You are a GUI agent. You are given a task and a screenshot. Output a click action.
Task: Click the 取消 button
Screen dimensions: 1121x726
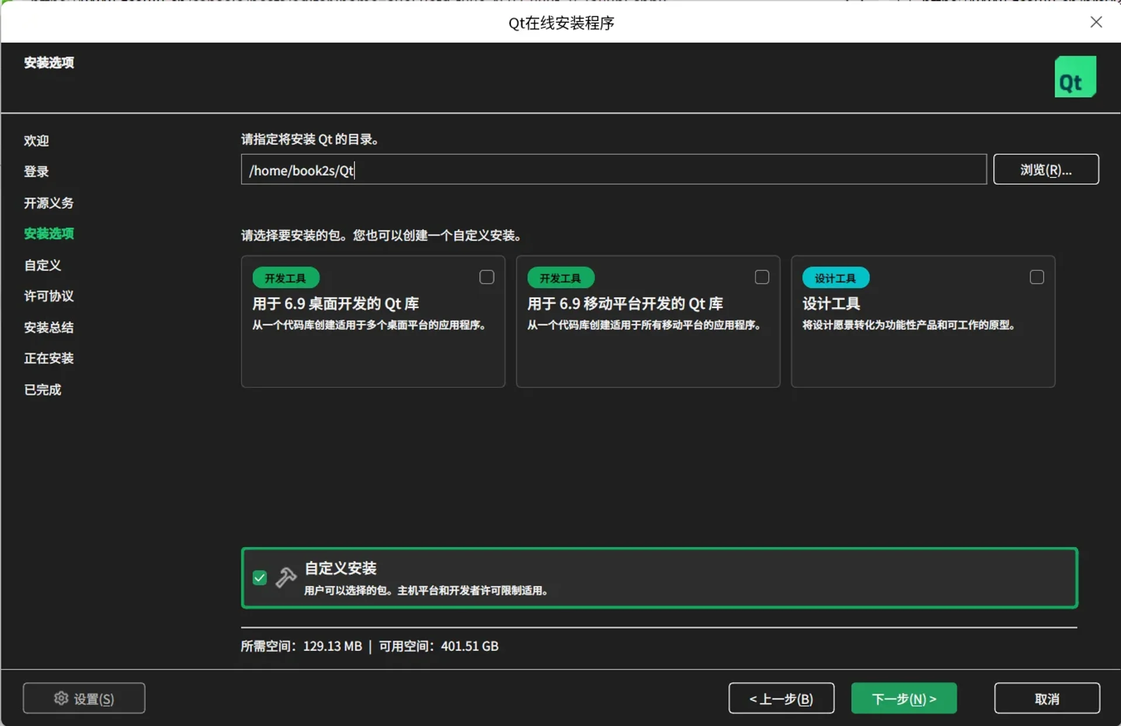tap(1046, 698)
